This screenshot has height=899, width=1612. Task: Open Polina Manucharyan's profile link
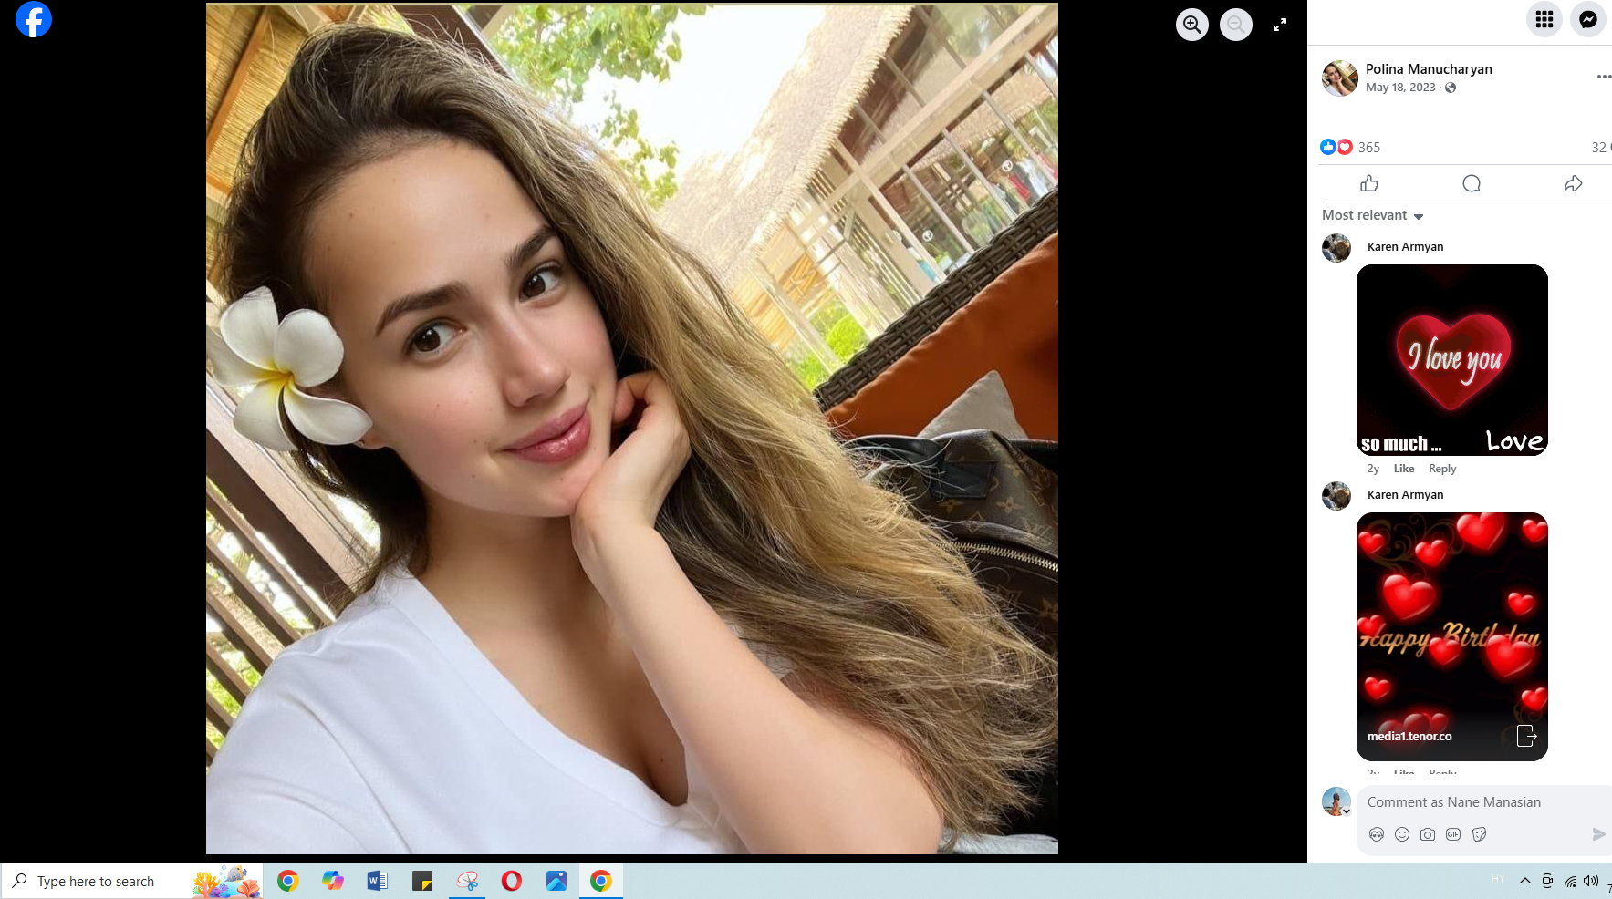[x=1428, y=69]
